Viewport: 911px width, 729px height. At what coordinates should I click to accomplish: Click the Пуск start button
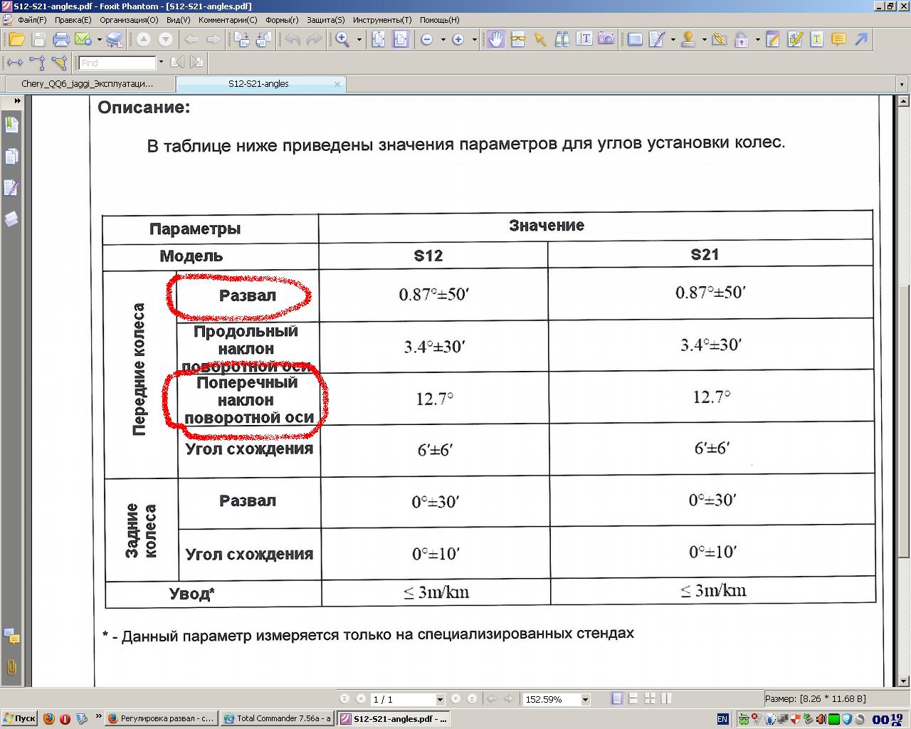pos(19,718)
